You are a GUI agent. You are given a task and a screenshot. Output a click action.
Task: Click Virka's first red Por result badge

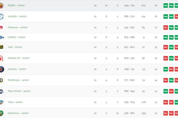click(x=166, y=102)
